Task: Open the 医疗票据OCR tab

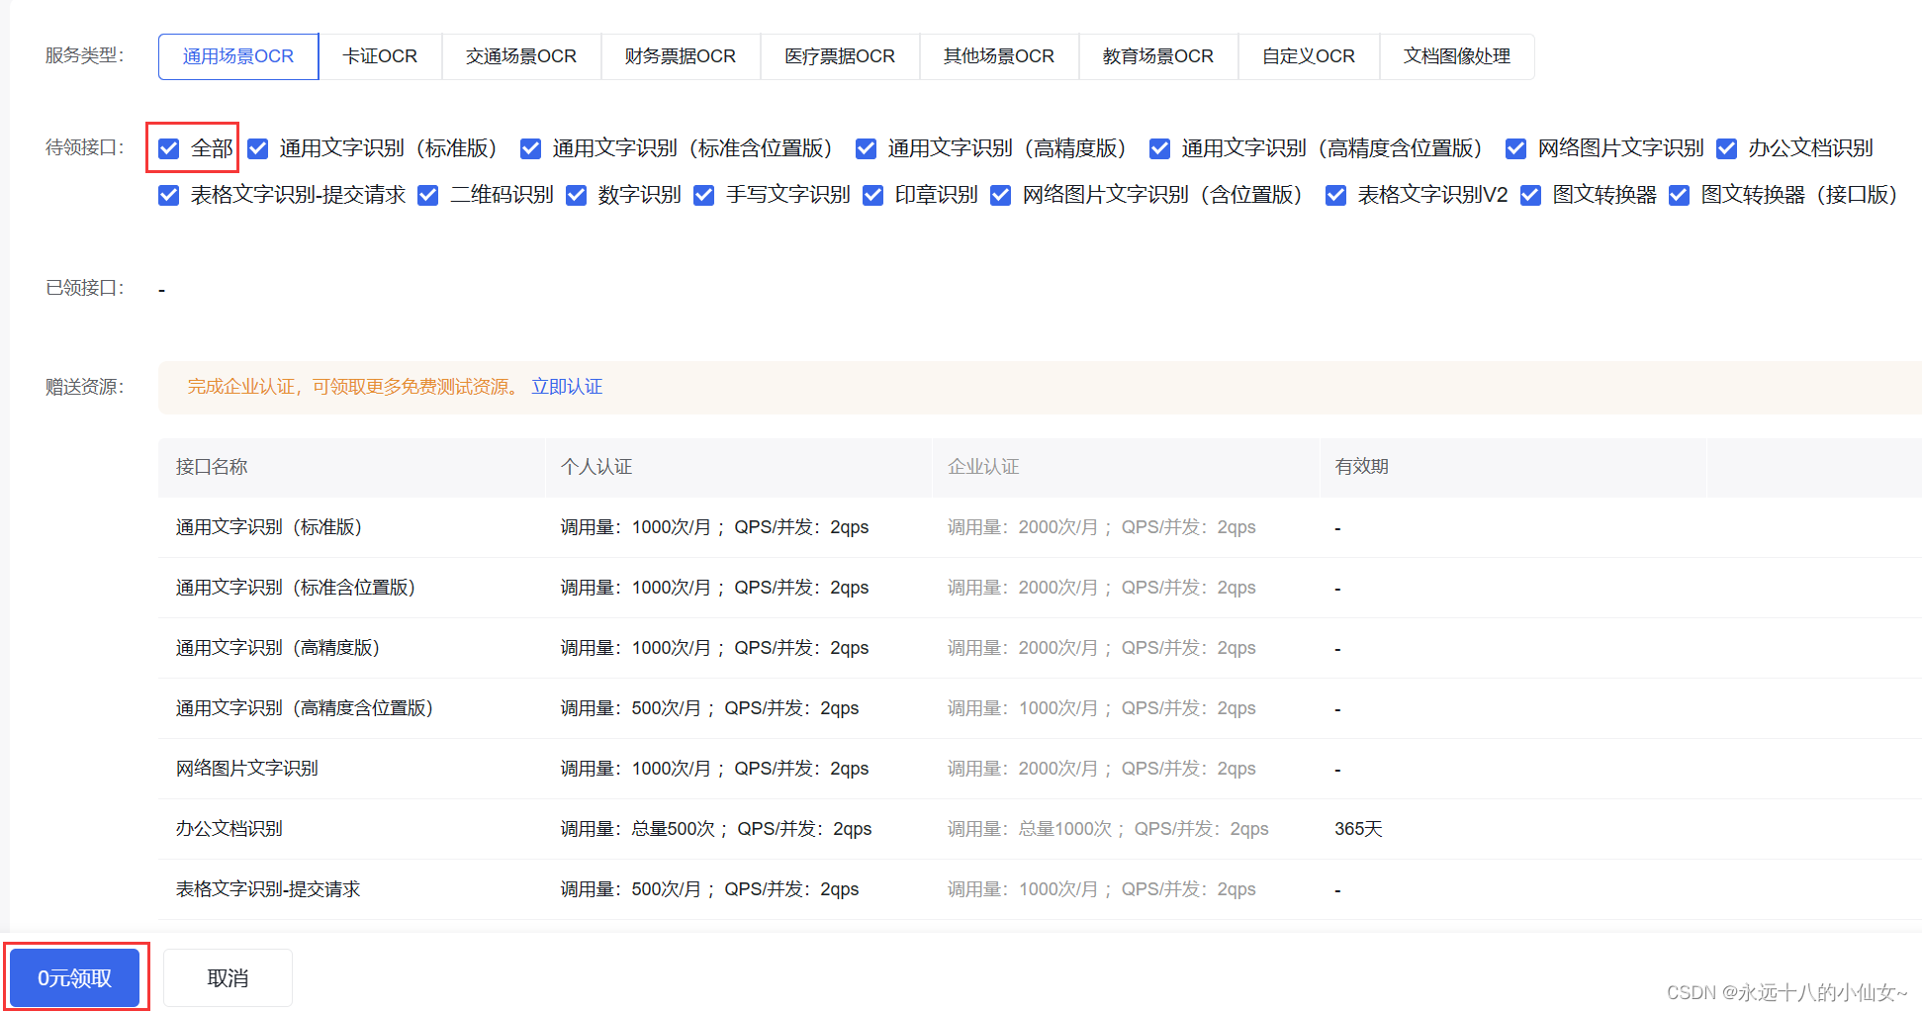Action: click(x=840, y=56)
